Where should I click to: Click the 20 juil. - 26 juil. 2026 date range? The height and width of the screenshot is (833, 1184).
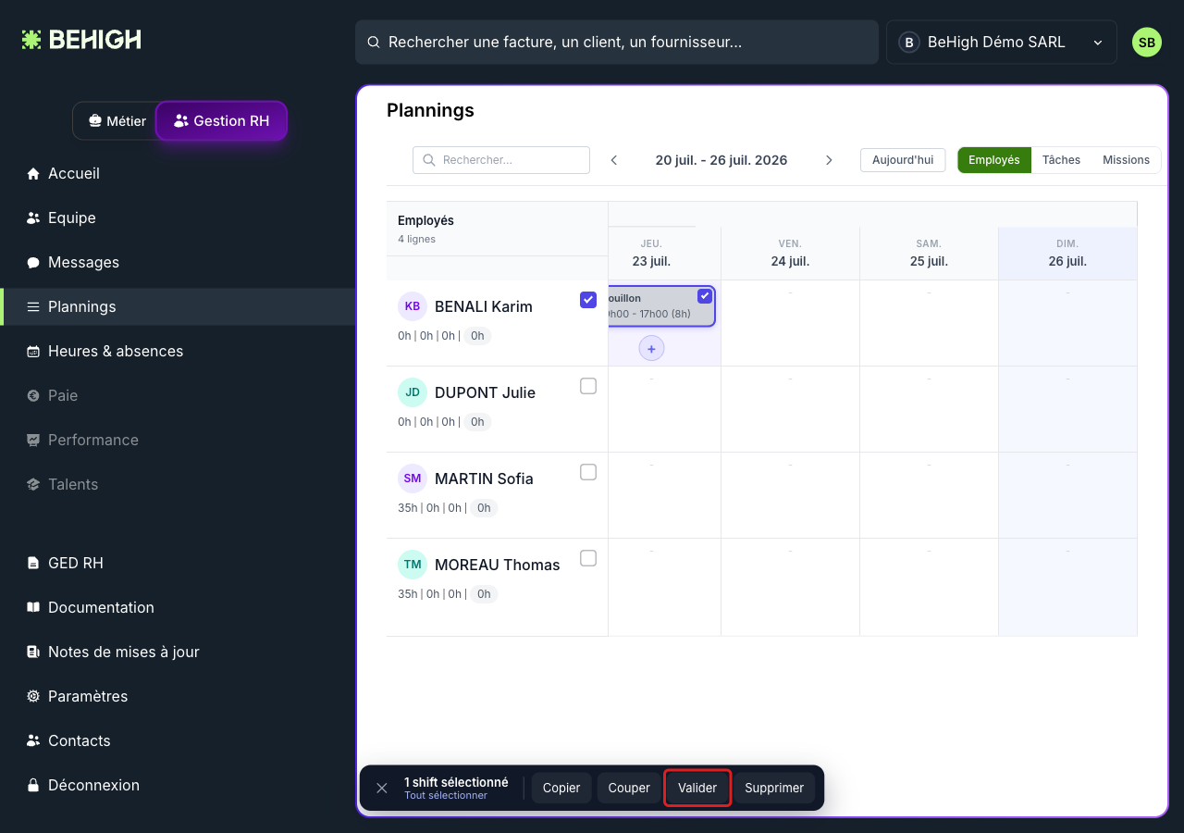721,160
